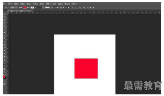Select the Lasso tool

tap(4, 20)
